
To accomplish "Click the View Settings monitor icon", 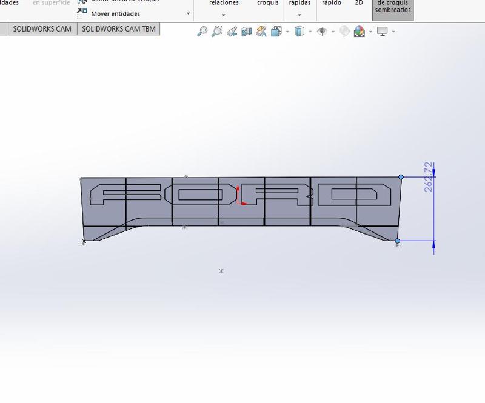I will coord(383,30).
